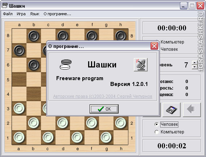
Task: Click the grey left arrow undo button
Action: [x=192, y=110]
